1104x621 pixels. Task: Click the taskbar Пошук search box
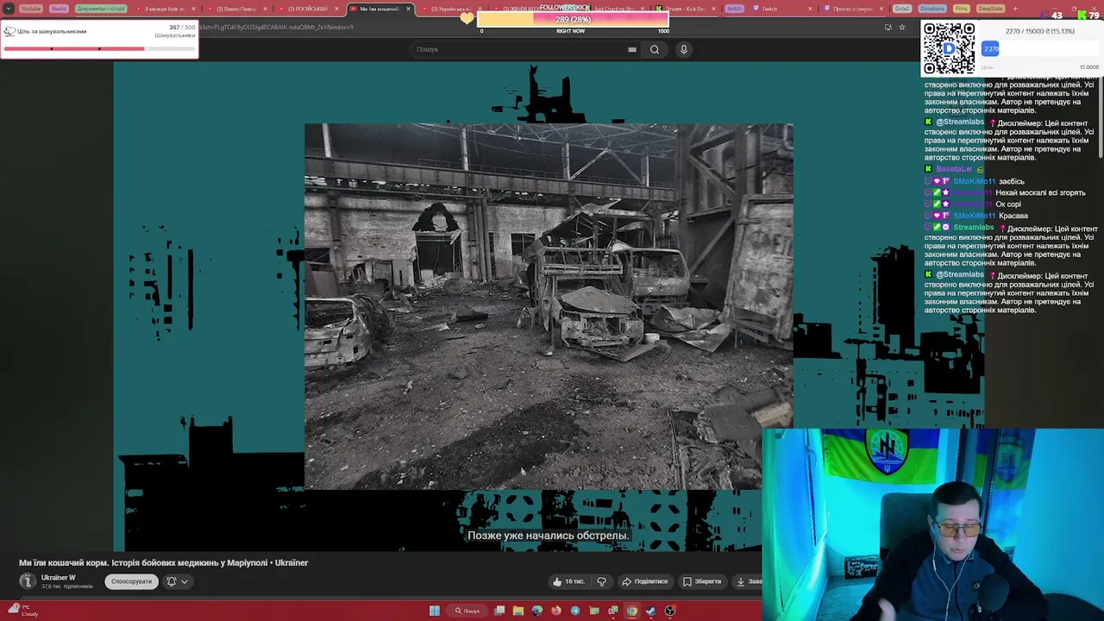[x=467, y=611]
